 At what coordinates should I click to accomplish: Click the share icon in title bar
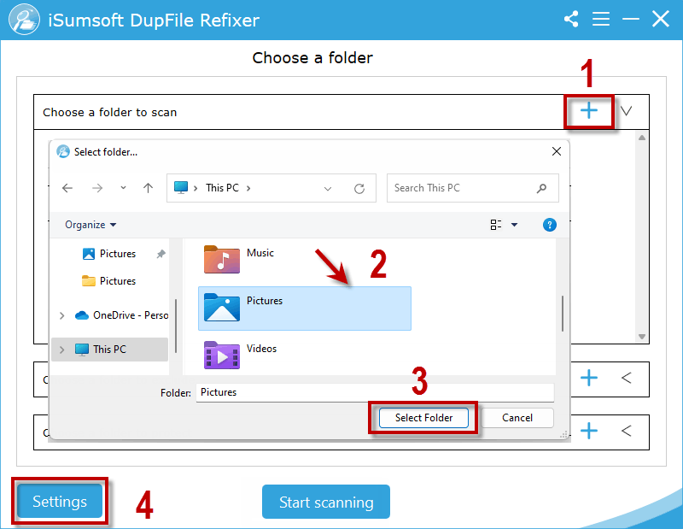[x=571, y=19]
